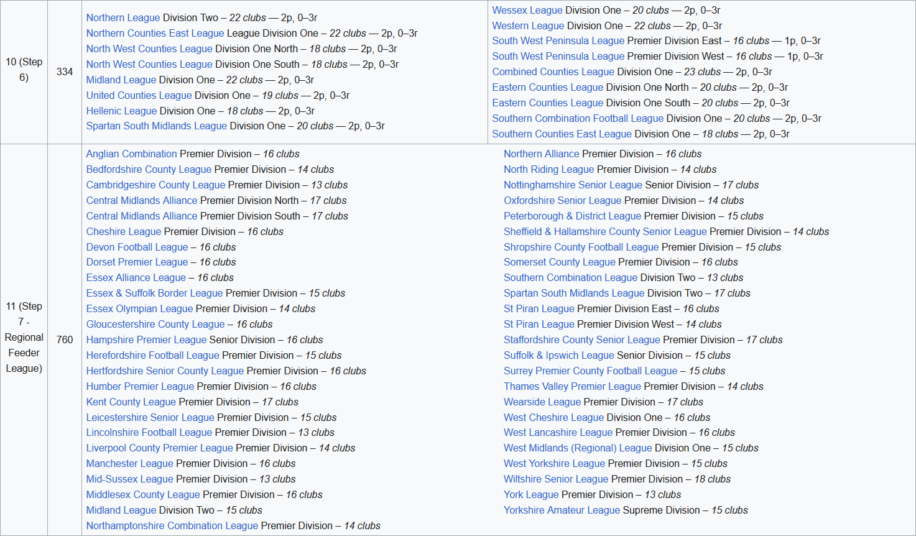Open Gloucestershire County League link

pos(155,325)
